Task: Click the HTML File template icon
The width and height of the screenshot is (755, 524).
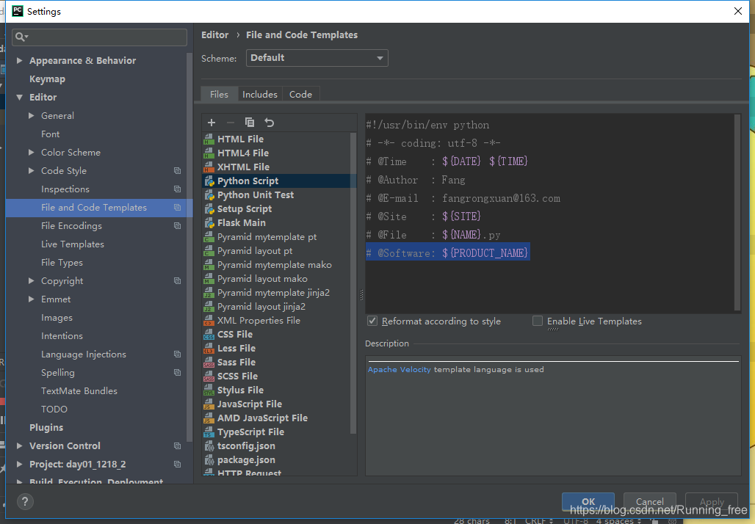Action: [x=209, y=139]
